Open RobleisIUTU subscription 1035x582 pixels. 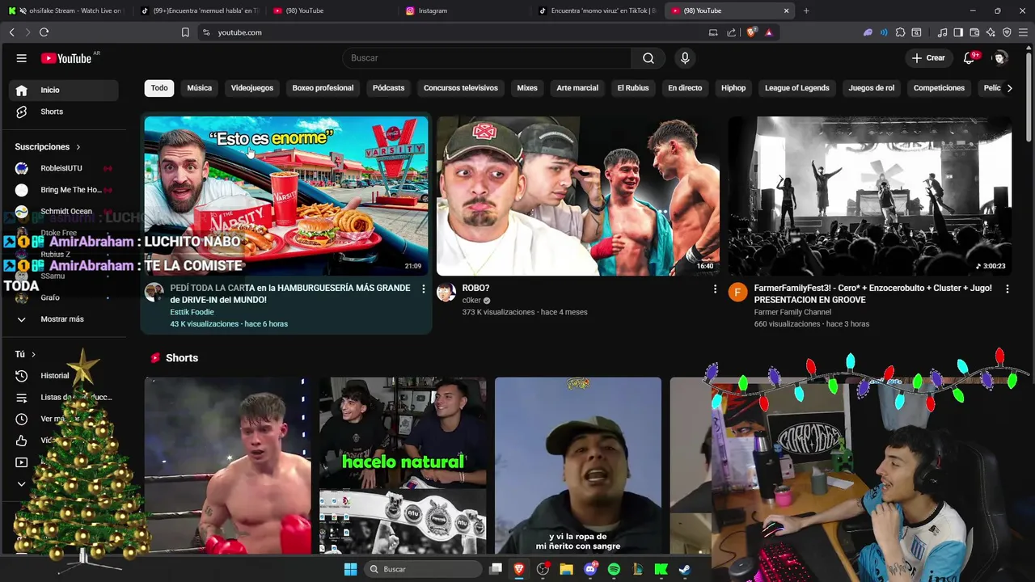[x=64, y=168]
